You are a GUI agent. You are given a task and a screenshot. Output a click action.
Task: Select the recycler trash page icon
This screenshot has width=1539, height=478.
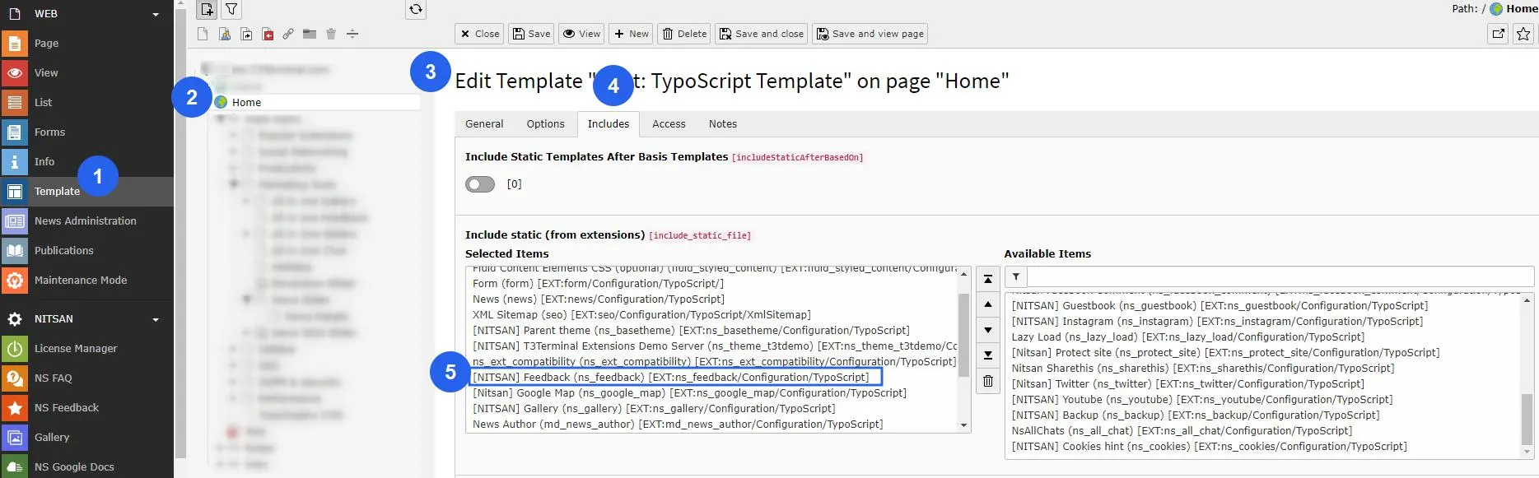click(331, 34)
